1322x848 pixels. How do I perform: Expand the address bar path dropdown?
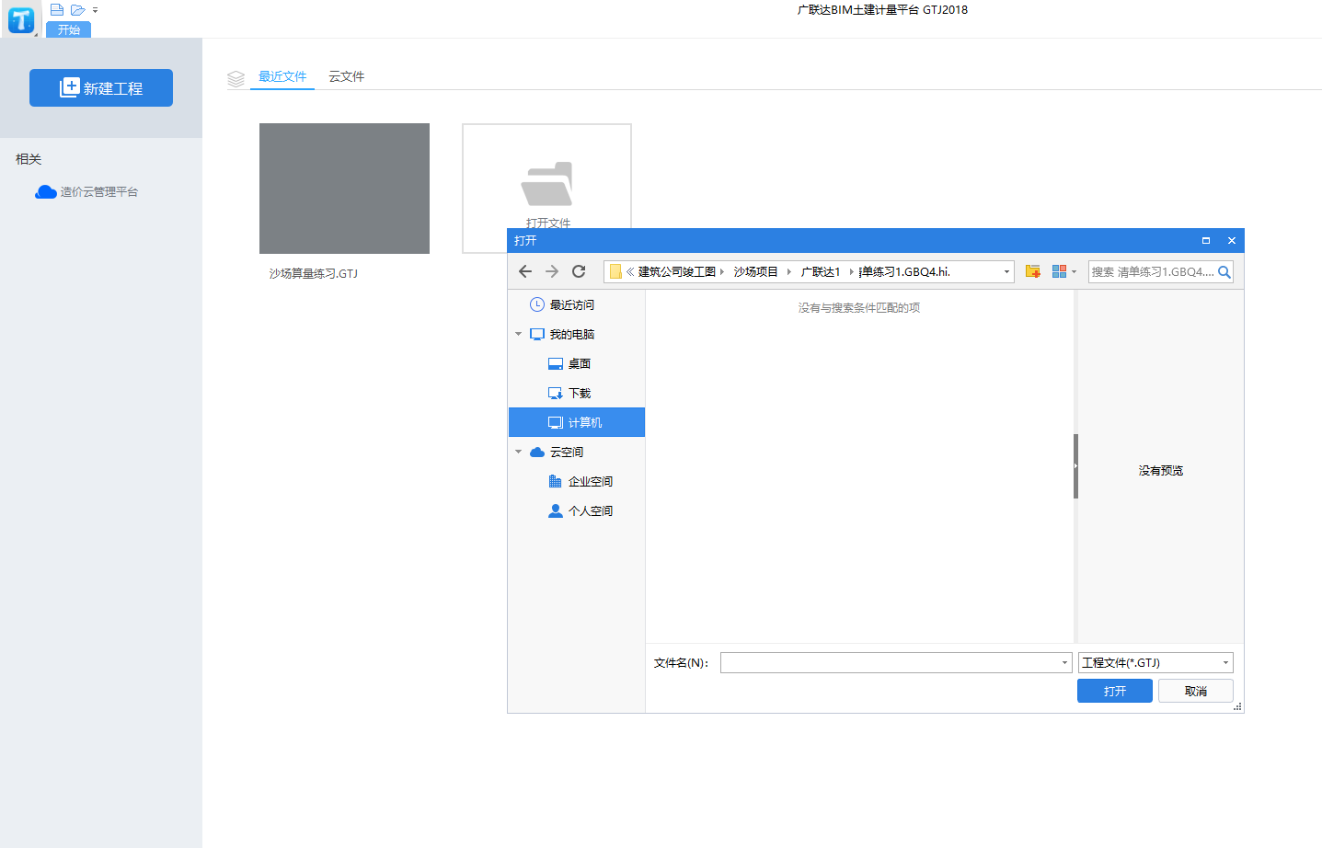1006,272
